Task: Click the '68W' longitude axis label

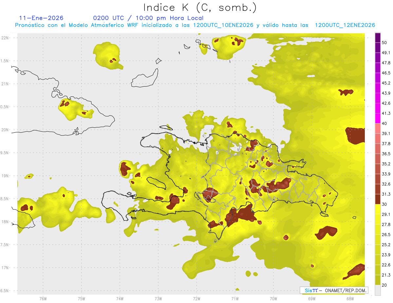Action: coord(350,299)
